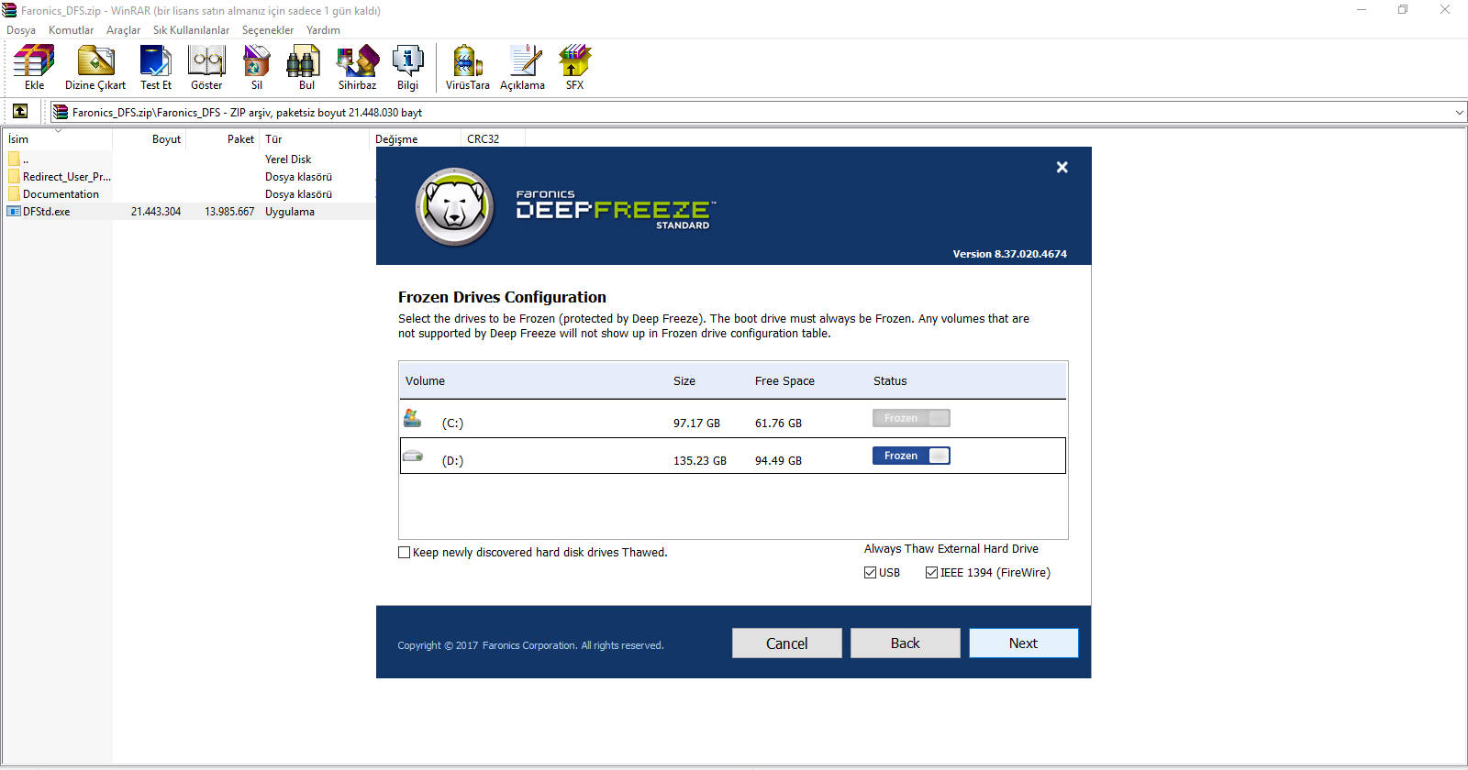Click the Version 8.37.020.4674 text
The height and width of the screenshot is (770, 1468).
click(x=1009, y=254)
